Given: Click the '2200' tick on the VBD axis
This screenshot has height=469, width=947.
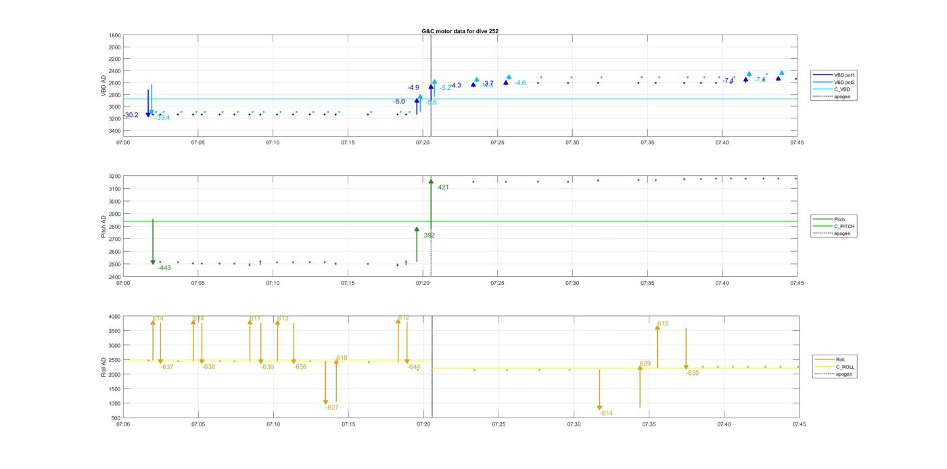Looking at the screenshot, I should pyautogui.click(x=114, y=59).
